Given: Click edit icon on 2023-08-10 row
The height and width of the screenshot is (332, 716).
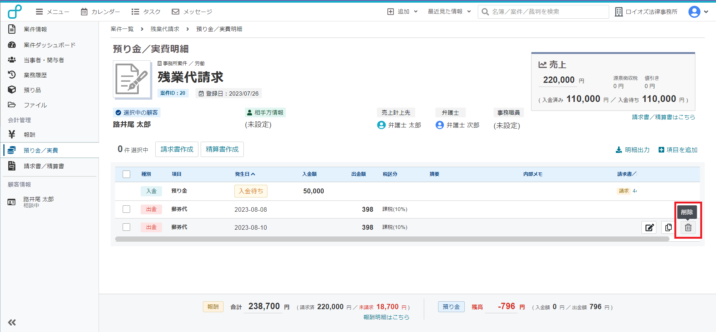Looking at the screenshot, I should [649, 227].
